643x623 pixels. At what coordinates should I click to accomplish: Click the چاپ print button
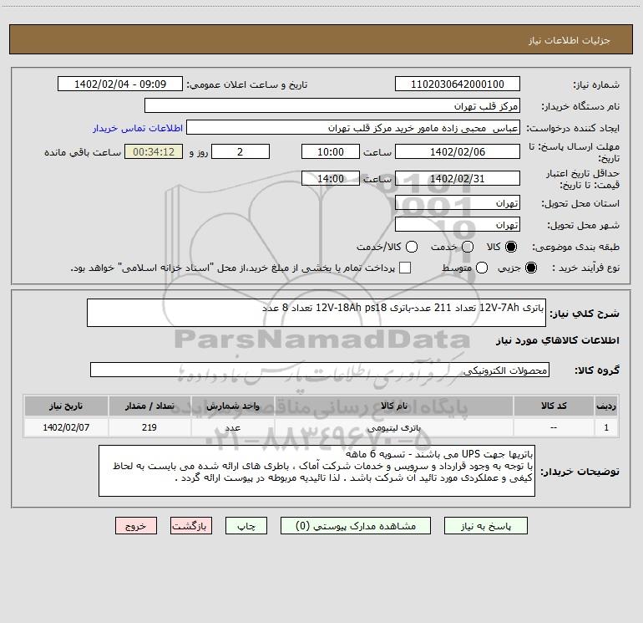246,526
